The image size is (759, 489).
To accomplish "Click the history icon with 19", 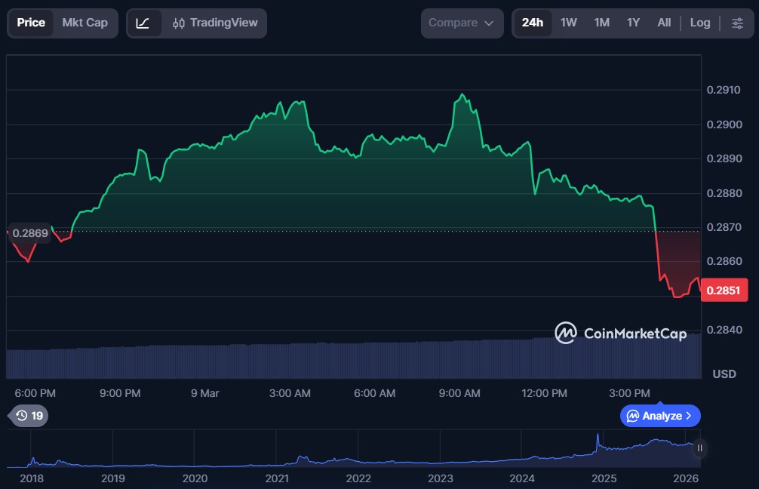I will [x=29, y=415].
